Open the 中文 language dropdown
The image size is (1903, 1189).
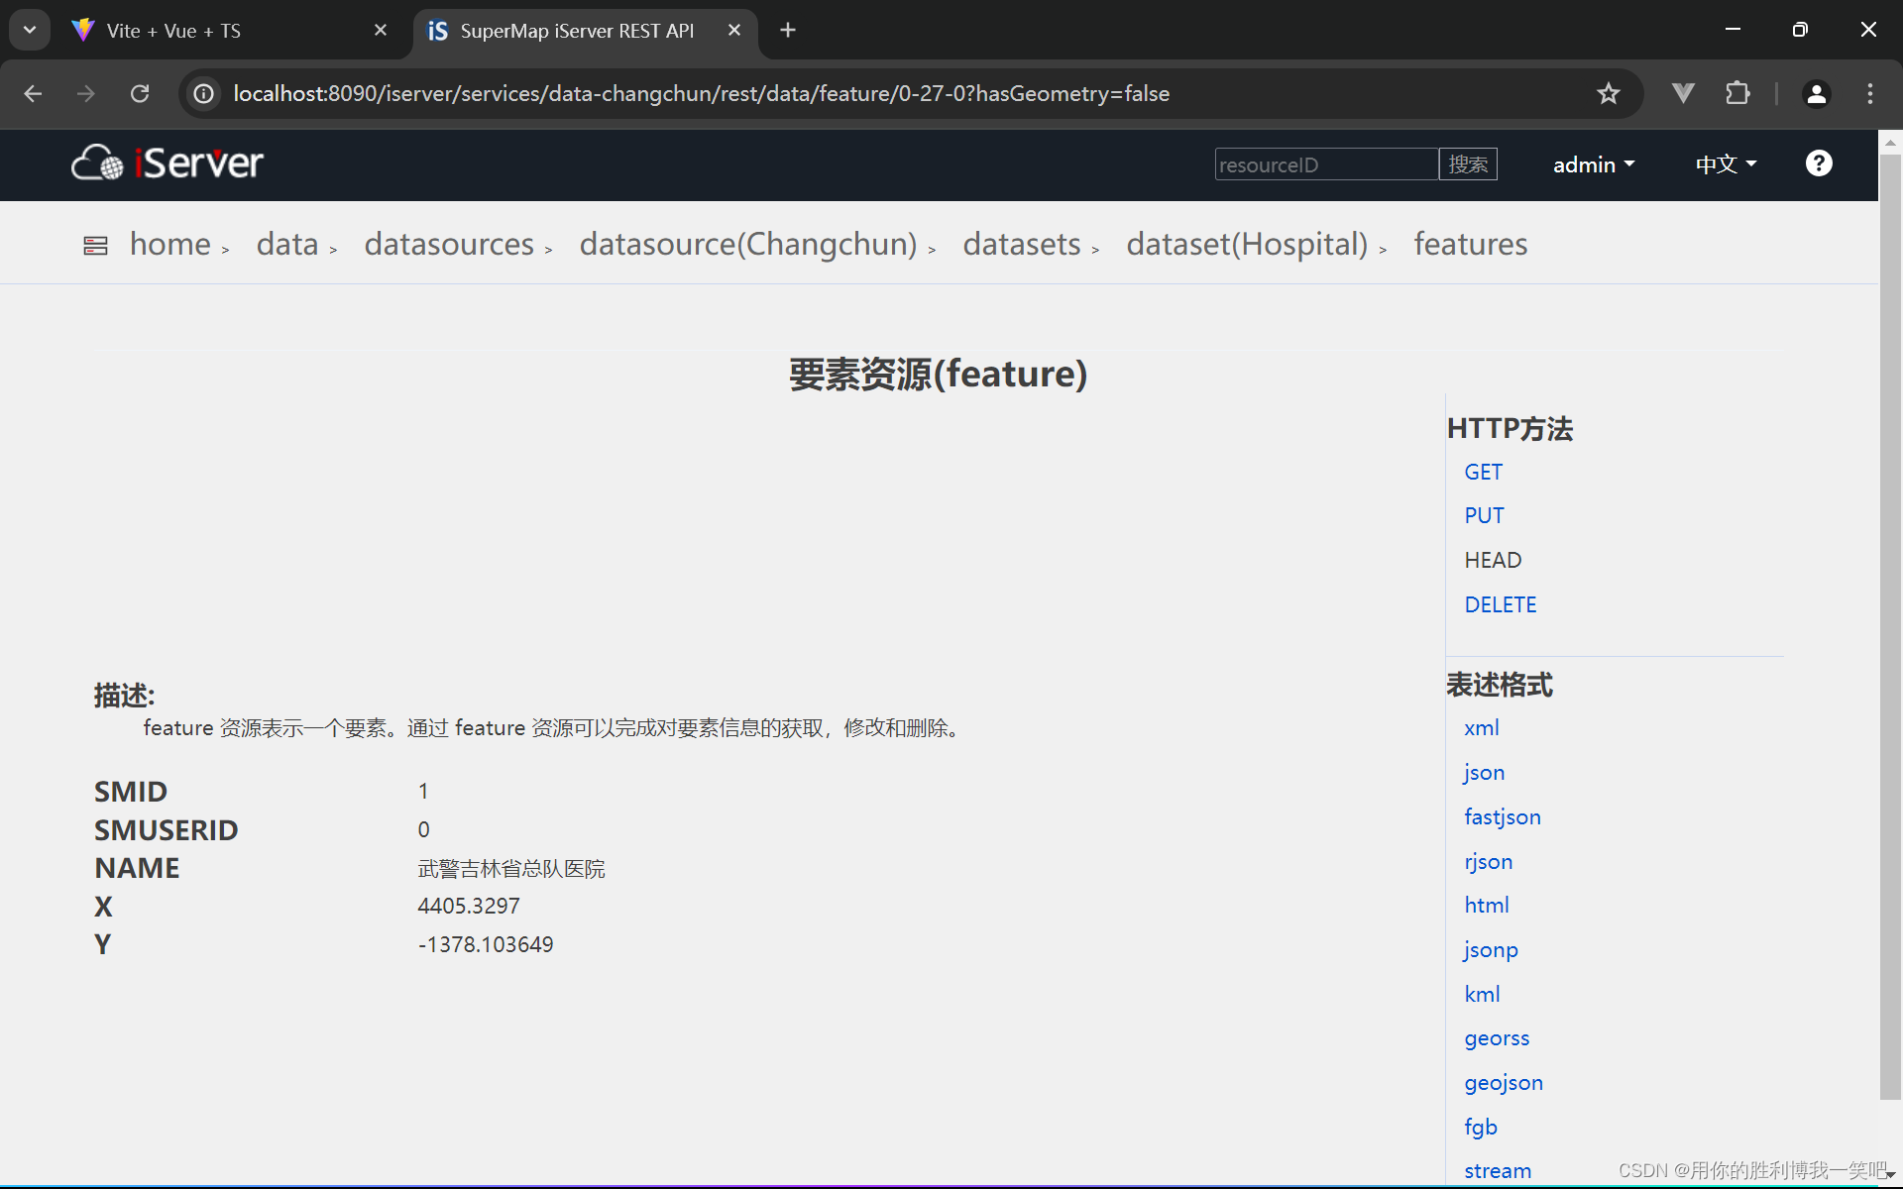[x=1725, y=164]
